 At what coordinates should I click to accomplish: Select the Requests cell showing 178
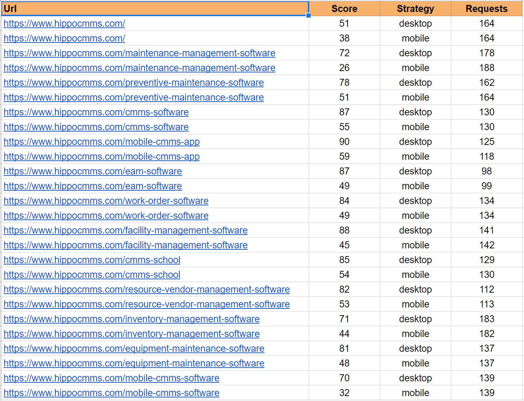(x=487, y=53)
